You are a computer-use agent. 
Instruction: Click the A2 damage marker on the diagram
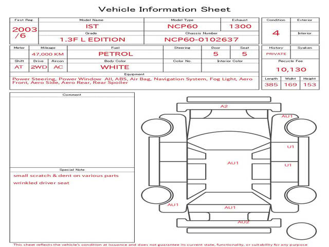pyautogui.click(x=224, y=107)
